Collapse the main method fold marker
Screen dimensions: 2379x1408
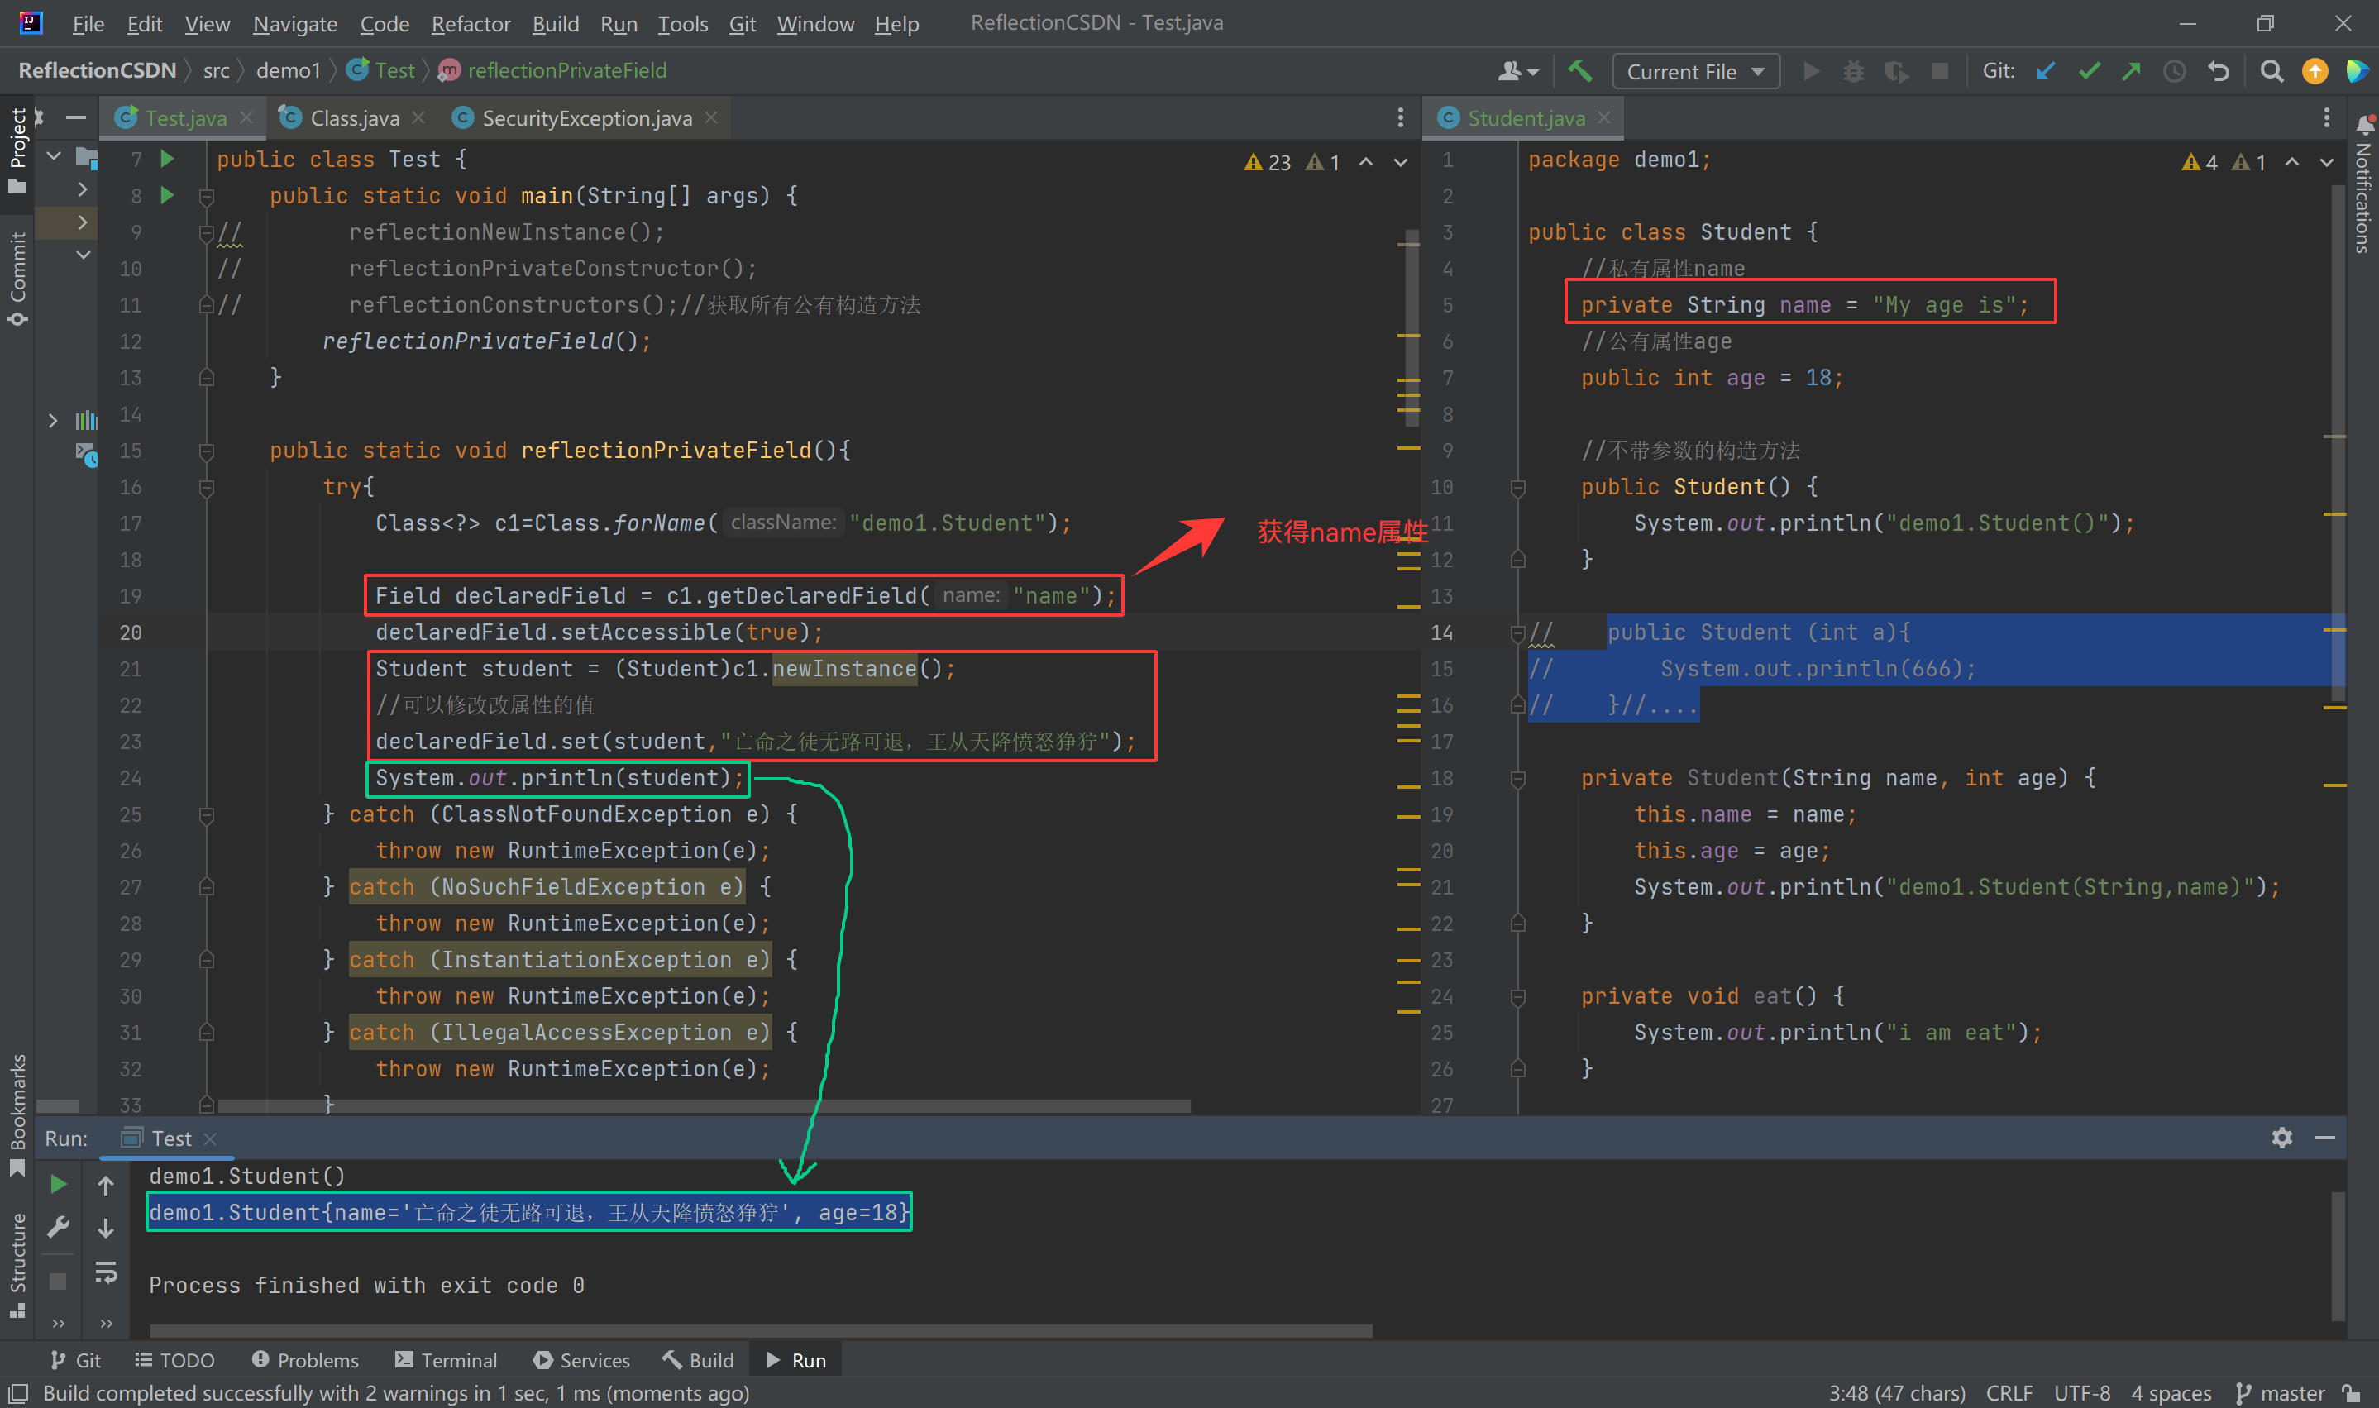tap(206, 197)
